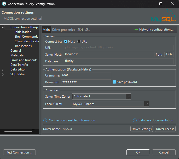The height and width of the screenshot is (159, 179).
Task: Switch to the Driver properties tab
Action: coord(63,30)
